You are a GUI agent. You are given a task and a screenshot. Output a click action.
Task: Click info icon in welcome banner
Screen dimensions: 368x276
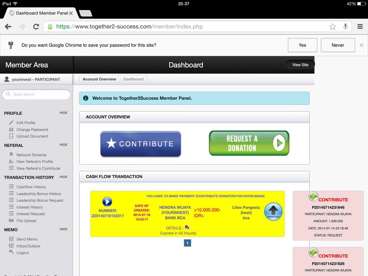(86, 98)
